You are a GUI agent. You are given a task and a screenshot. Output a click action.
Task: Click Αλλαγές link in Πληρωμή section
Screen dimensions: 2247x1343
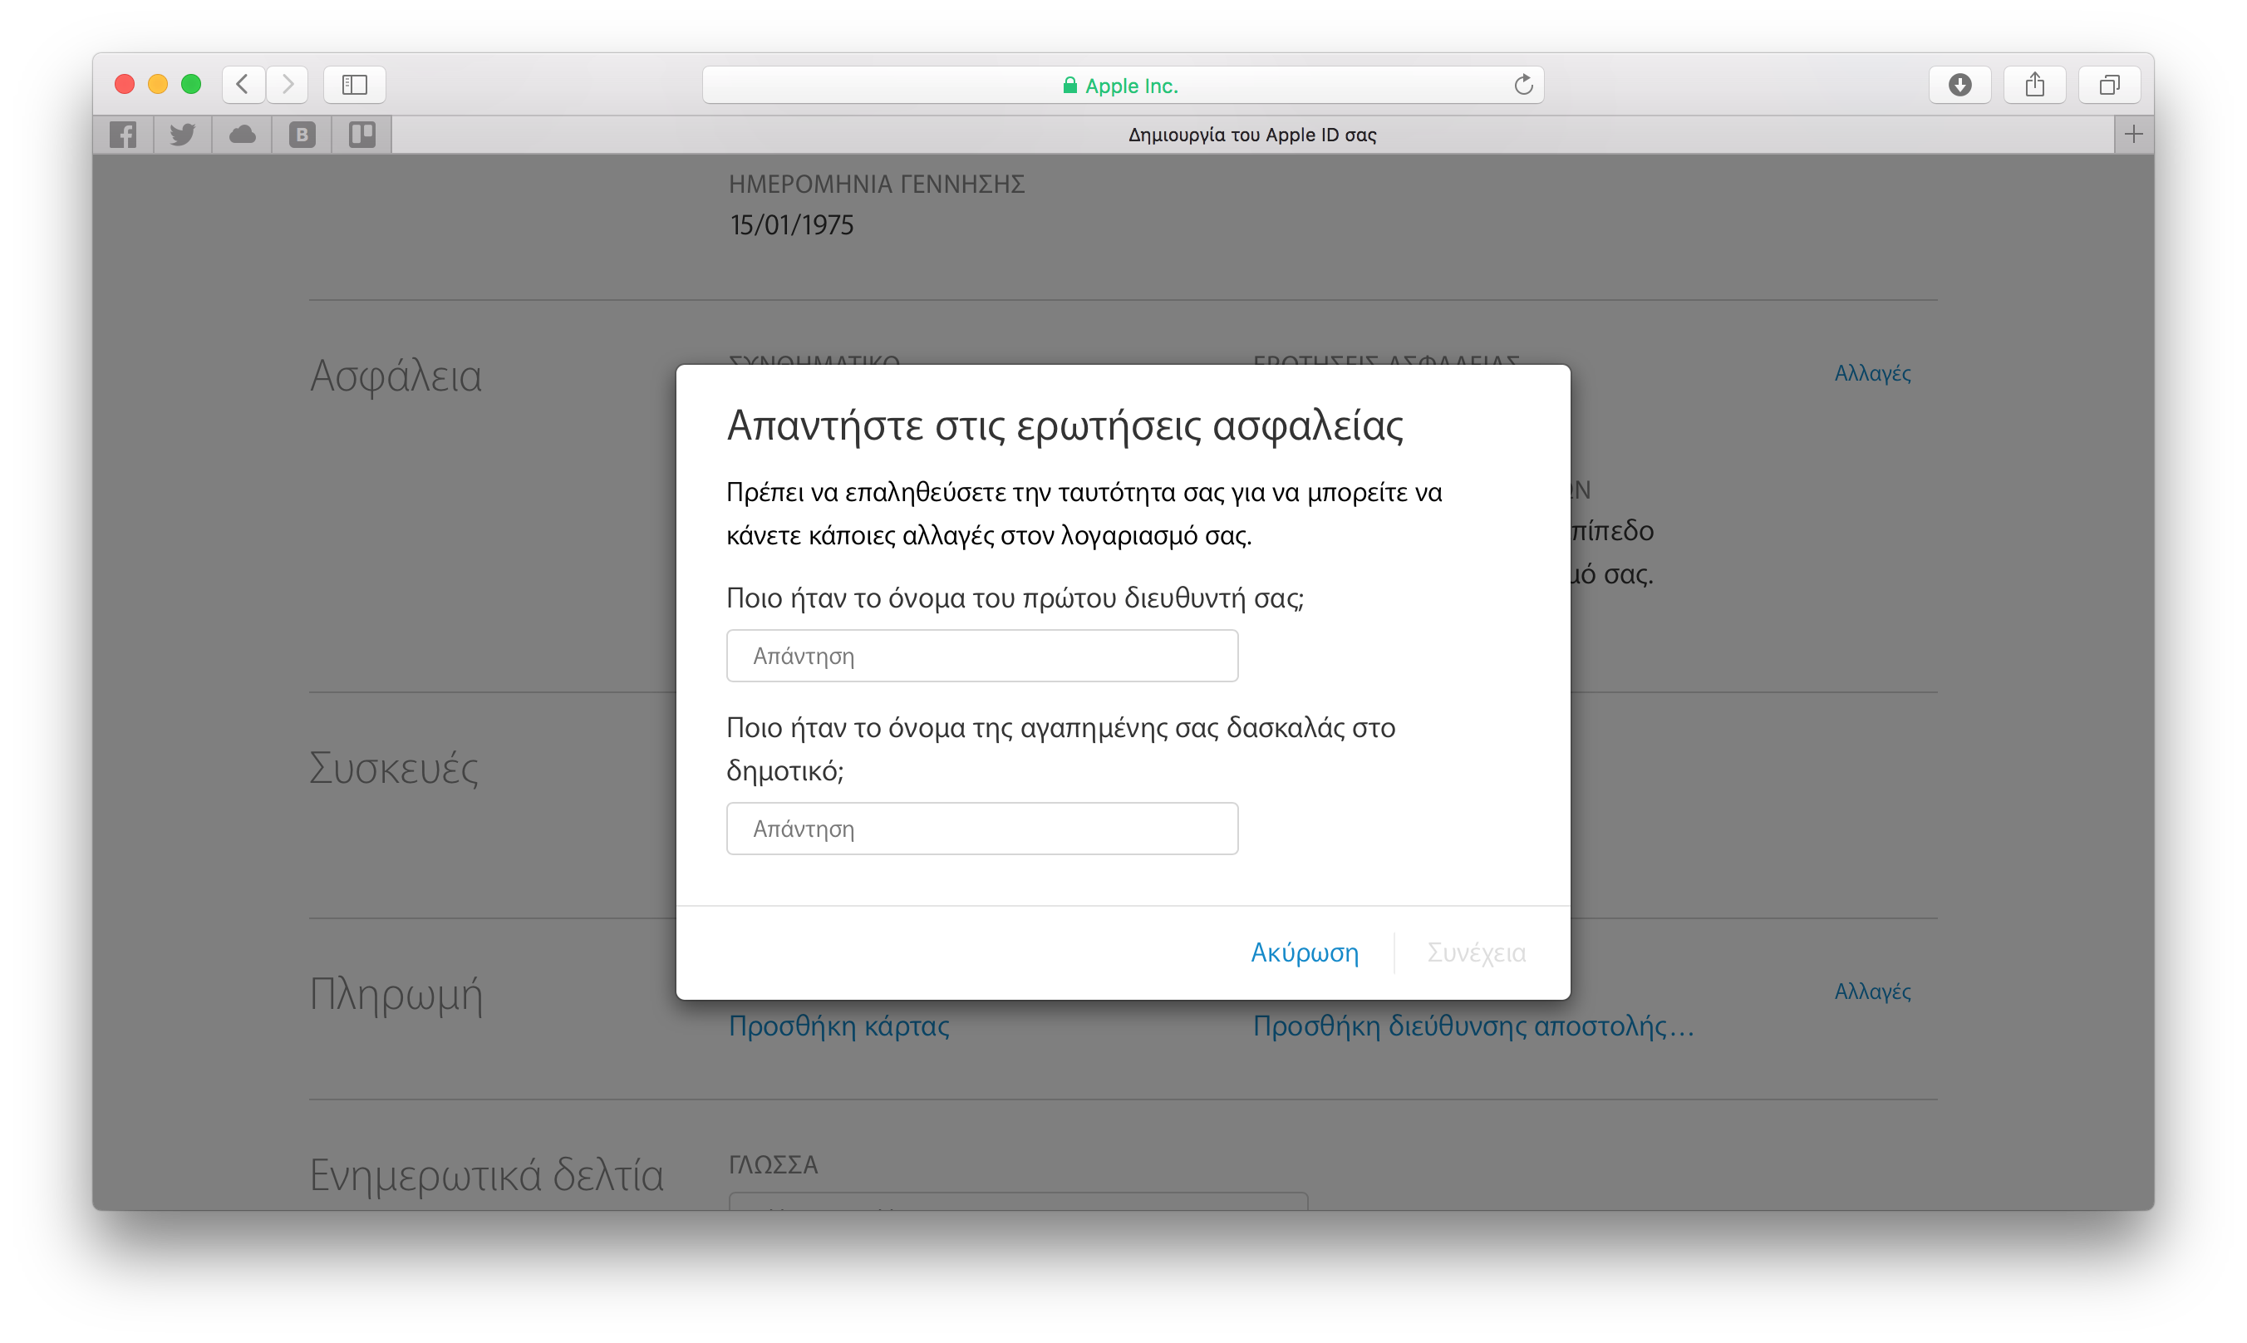[1872, 991]
